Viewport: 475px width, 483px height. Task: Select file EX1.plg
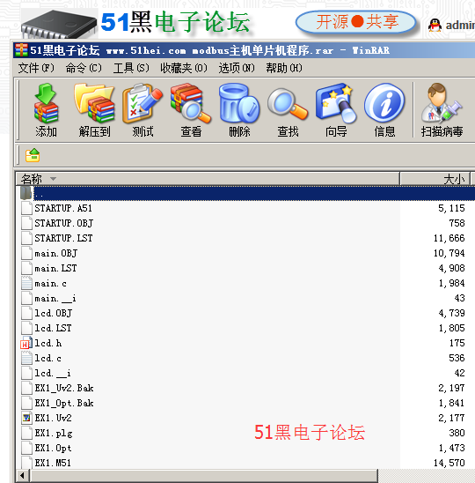54,433
